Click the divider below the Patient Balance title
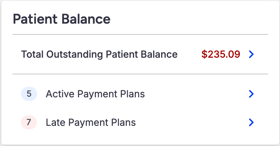The image size is (280, 146). tap(140, 34)
